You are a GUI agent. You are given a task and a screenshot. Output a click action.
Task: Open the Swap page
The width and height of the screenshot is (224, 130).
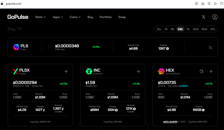pyautogui.click(x=122, y=17)
